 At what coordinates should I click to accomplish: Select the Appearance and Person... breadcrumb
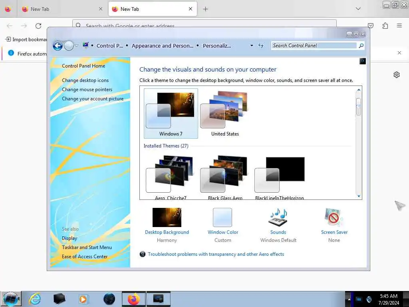coord(163,46)
